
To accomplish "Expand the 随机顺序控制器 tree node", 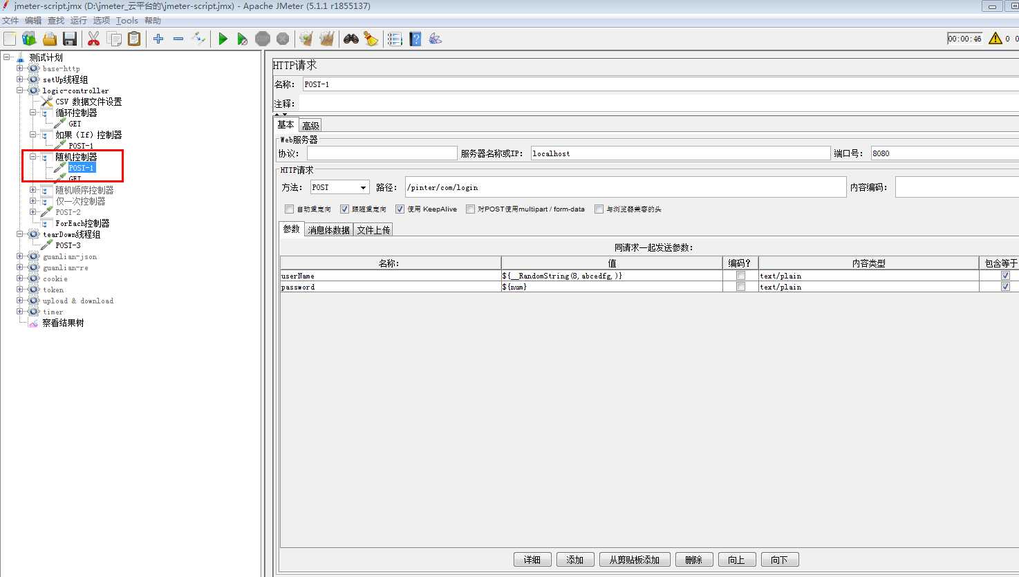I will click(32, 190).
